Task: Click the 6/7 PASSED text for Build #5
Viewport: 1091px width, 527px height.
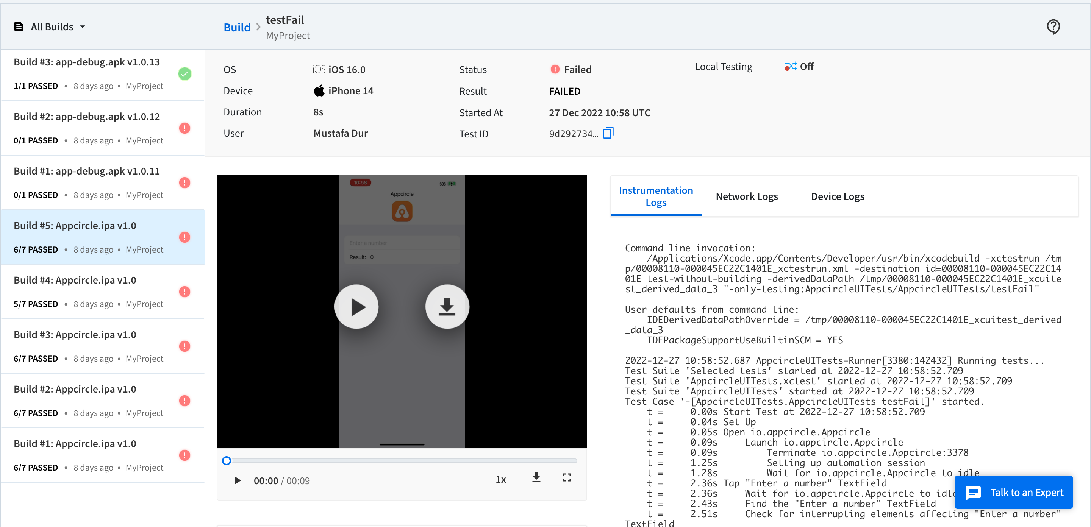Action: coord(36,250)
